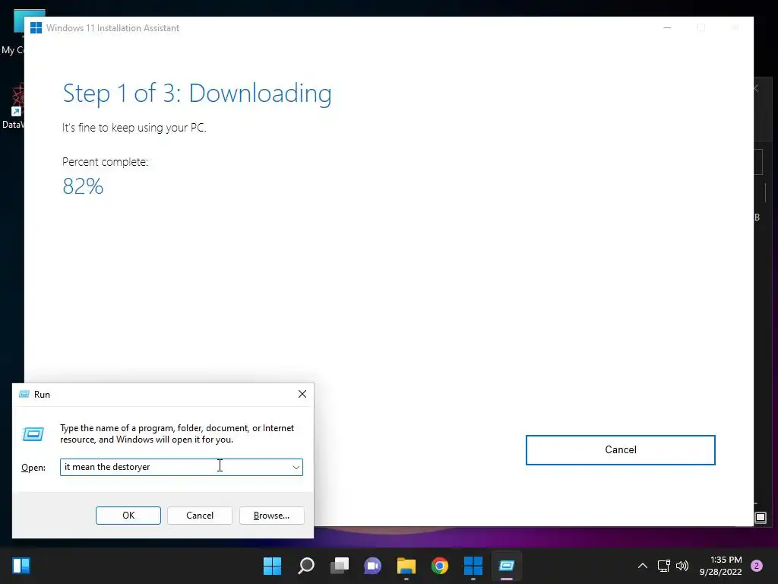Click the Run dialog title icon

pyautogui.click(x=24, y=395)
